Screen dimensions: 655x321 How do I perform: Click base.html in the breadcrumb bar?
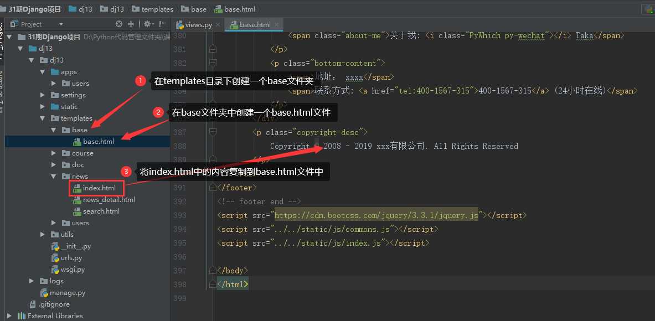pos(235,9)
